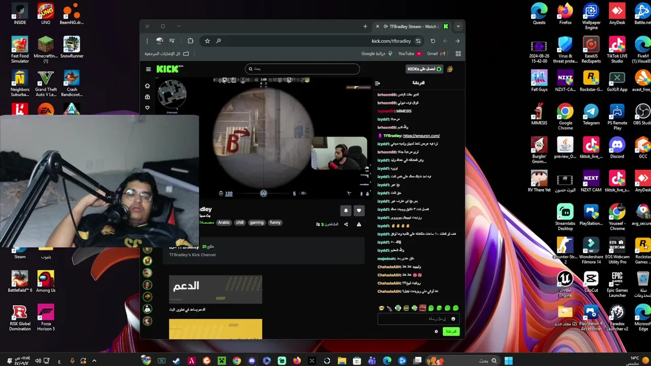Open Wallpaper Engine desktop shortcut
651x366 pixels.
[591, 17]
